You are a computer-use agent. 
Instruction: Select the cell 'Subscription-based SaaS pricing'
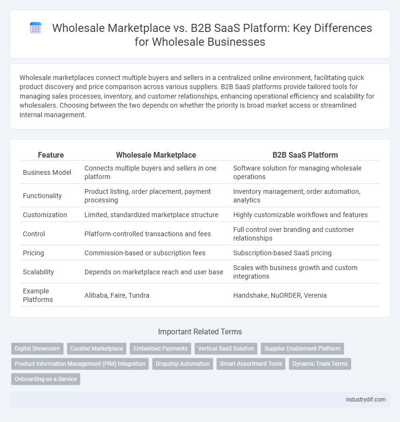[x=305, y=253]
